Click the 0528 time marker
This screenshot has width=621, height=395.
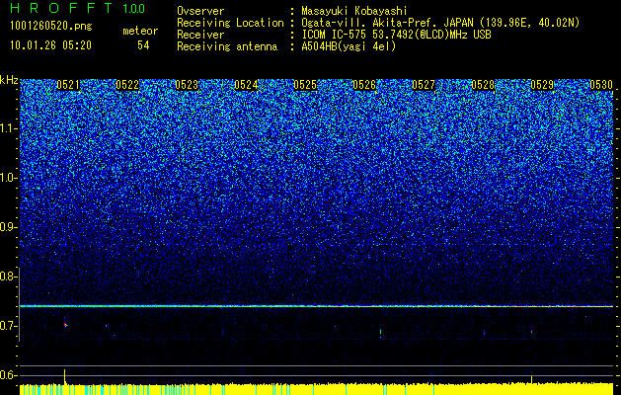pos(483,85)
